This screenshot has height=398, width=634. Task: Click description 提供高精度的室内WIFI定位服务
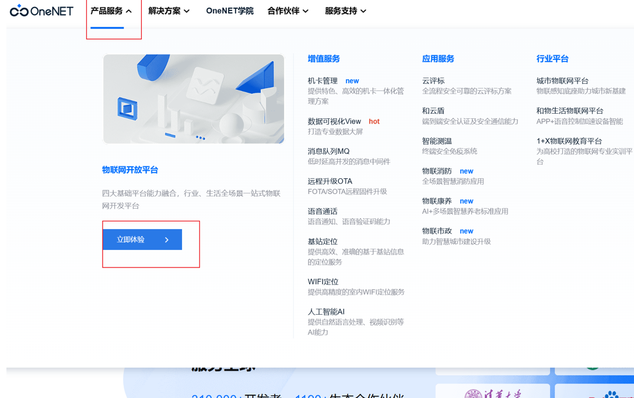[356, 292]
